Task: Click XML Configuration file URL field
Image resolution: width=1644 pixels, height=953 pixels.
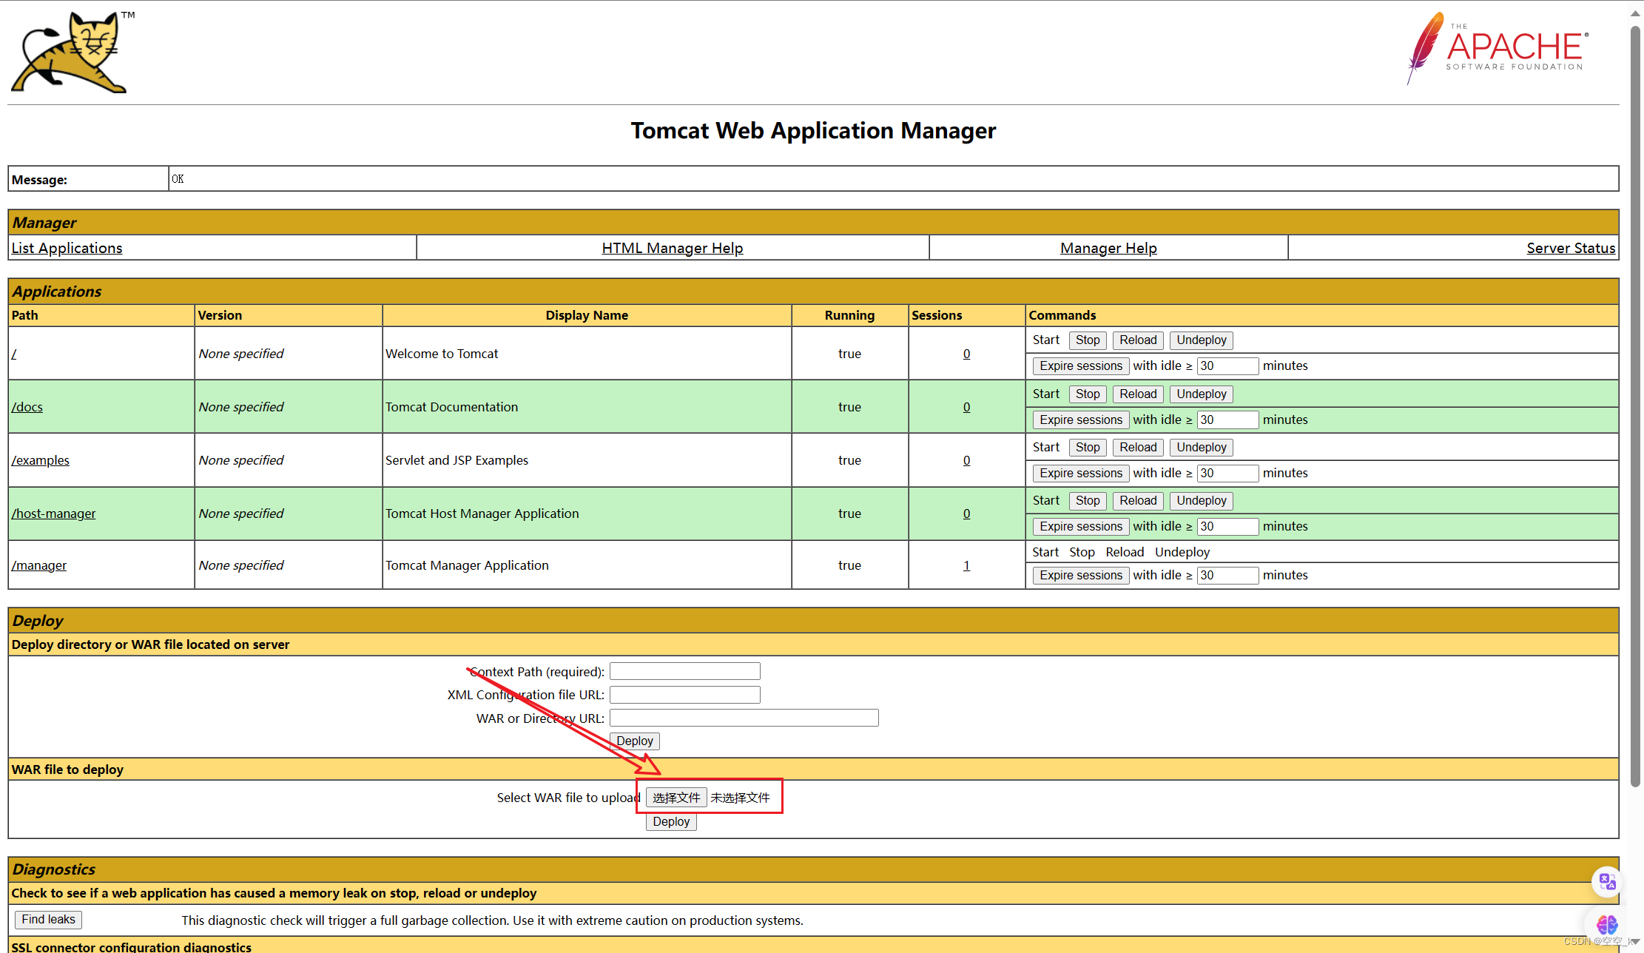Action: click(x=687, y=694)
